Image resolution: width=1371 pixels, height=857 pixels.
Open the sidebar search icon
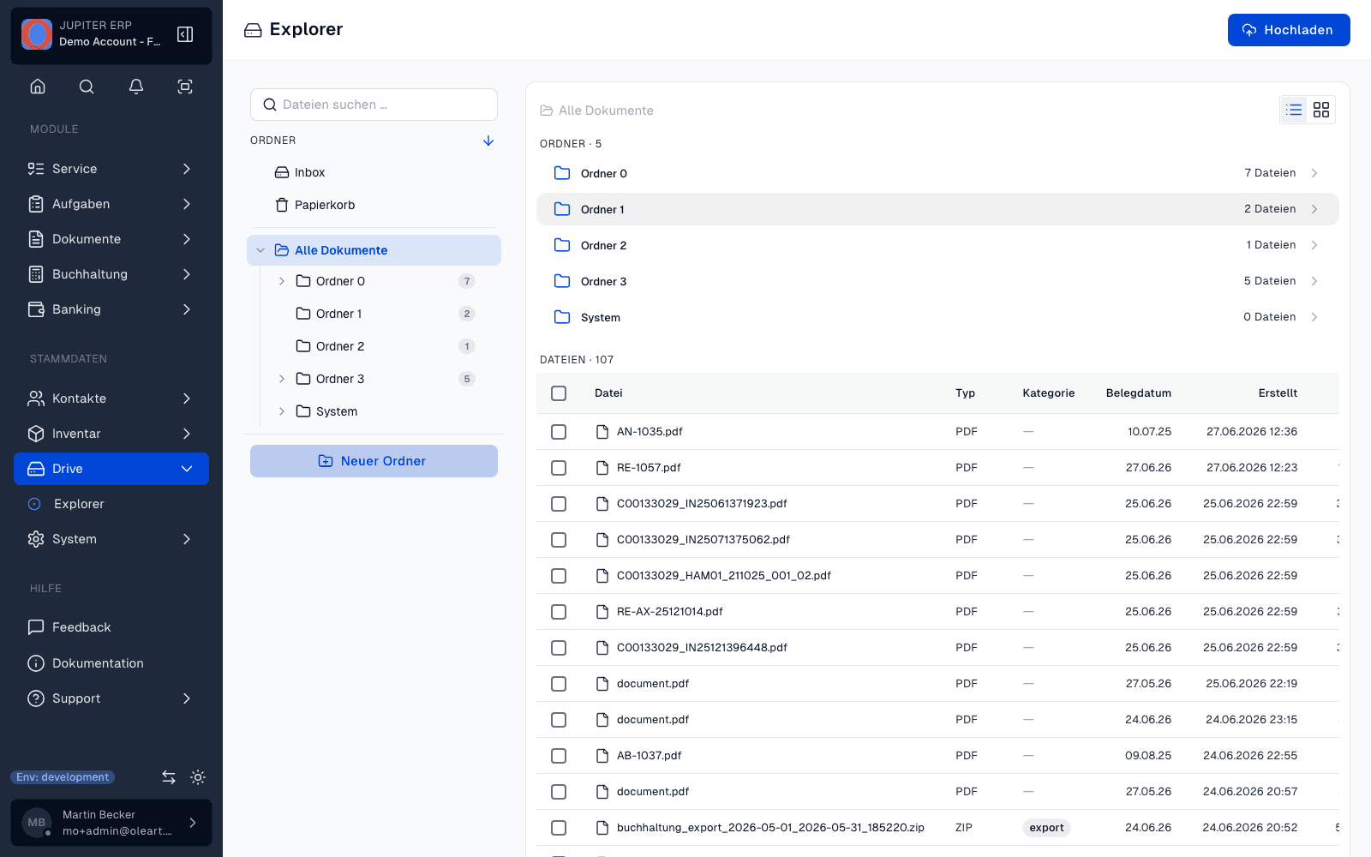[87, 87]
